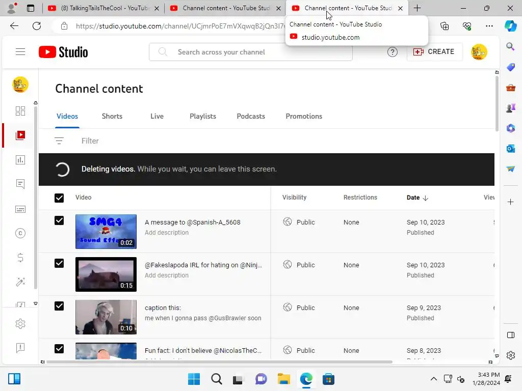This screenshot has width=522, height=391.
Task: Sort by Date column arrow
Action: point(426,198)
